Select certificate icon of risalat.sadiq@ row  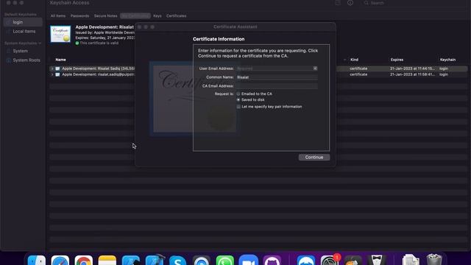[x=57, y=74]
